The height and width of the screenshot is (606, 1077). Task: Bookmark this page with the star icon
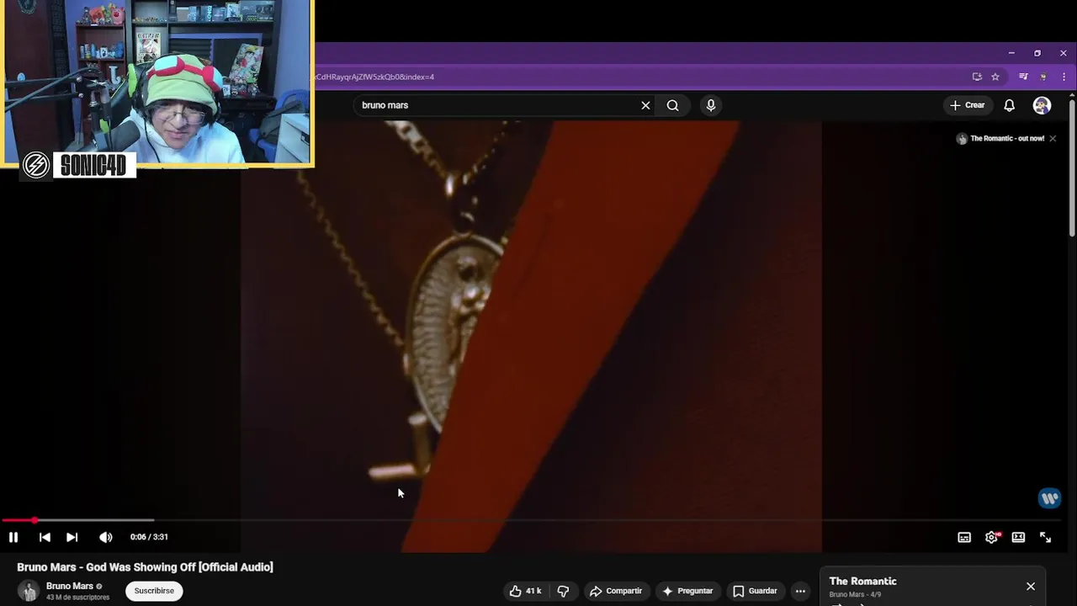(995, 77)
